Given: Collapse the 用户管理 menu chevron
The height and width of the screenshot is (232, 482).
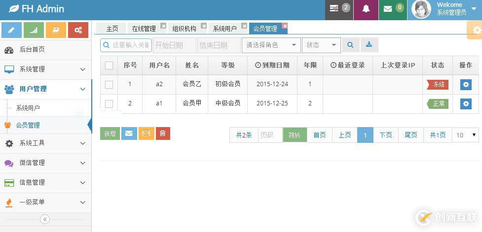Looking at the screenshot, I should (83, 89).
